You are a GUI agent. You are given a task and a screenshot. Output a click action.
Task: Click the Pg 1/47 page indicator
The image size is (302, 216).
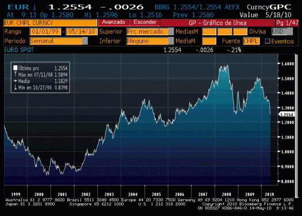(x=287, y=23)
